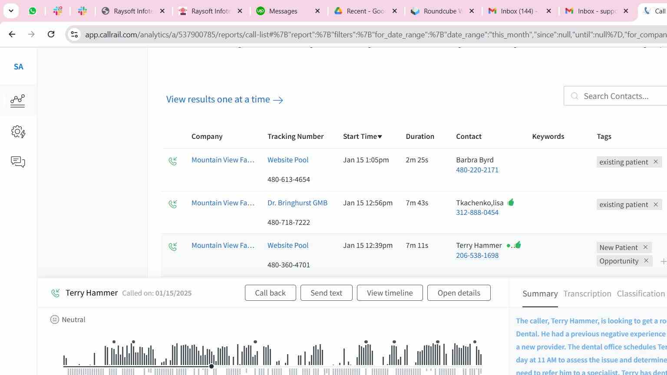Add a tag with the plus icon

tap(663, 261)
